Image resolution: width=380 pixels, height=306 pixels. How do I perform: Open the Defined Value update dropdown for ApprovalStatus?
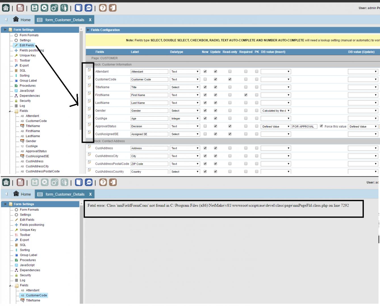[x=363, y=126]
